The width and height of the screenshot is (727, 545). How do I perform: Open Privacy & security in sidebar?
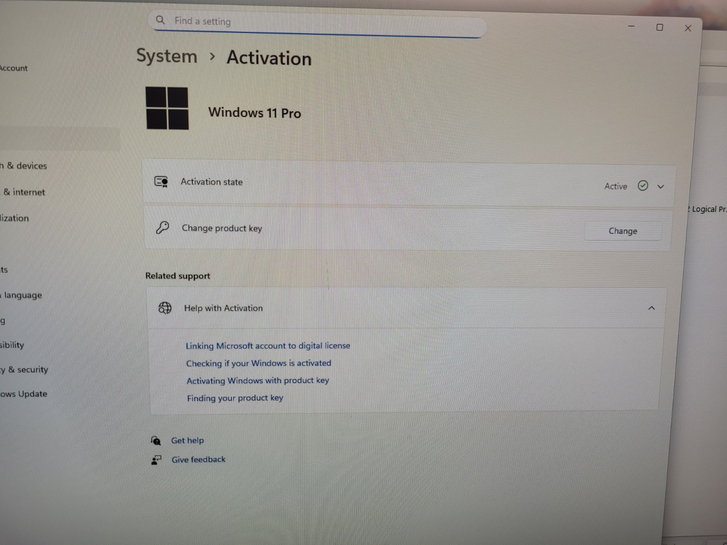24,369
